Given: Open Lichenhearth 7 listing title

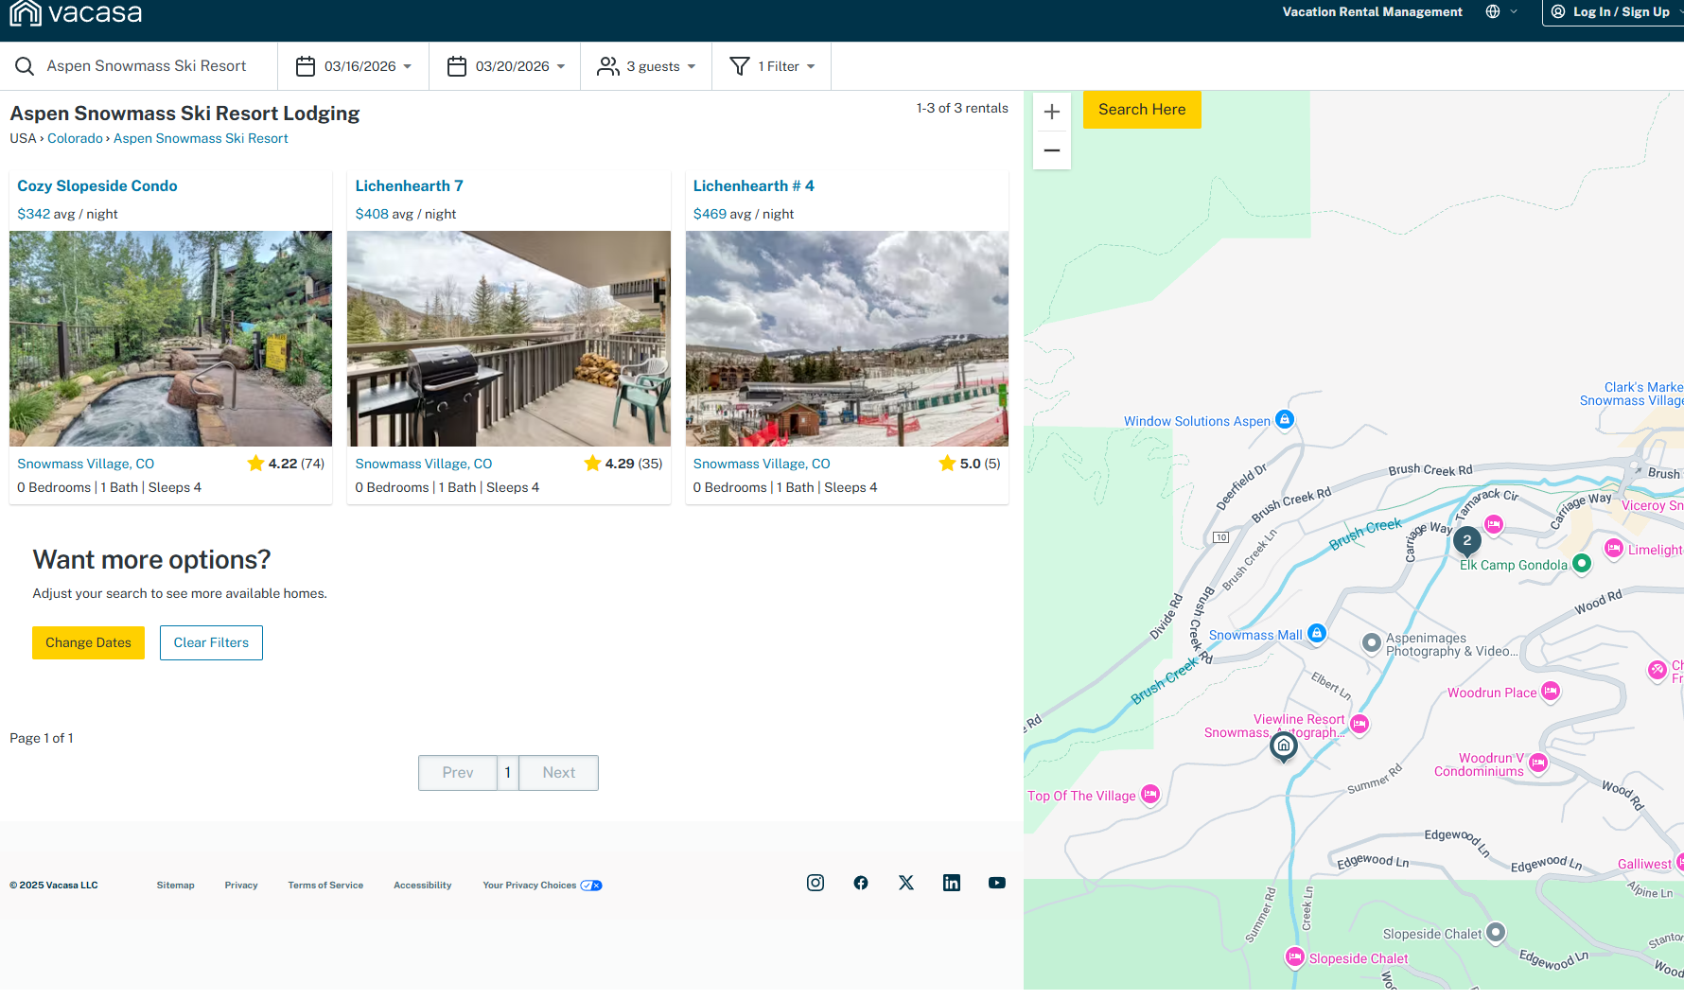Looking at the screenshot, I should coord(409,185).
